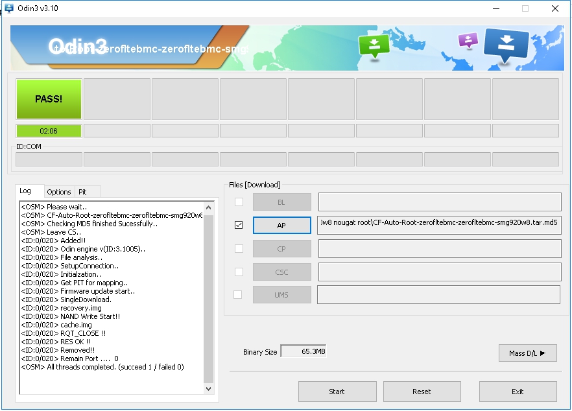572x411 pixels.
Task: Start the flashing process
Action: (337, 392)
